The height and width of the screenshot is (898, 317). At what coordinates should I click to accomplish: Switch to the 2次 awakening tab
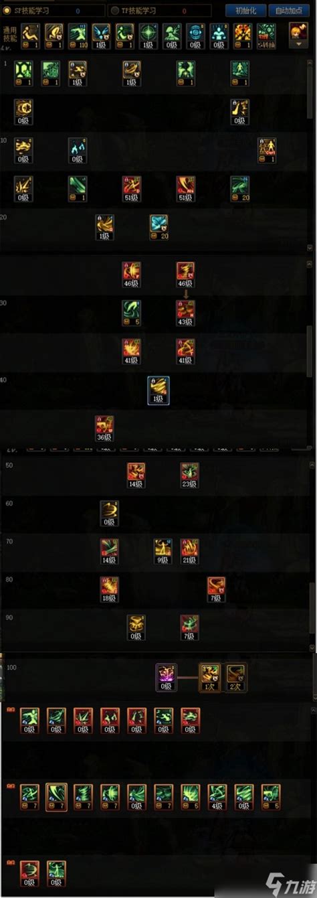tap(235, 677)
